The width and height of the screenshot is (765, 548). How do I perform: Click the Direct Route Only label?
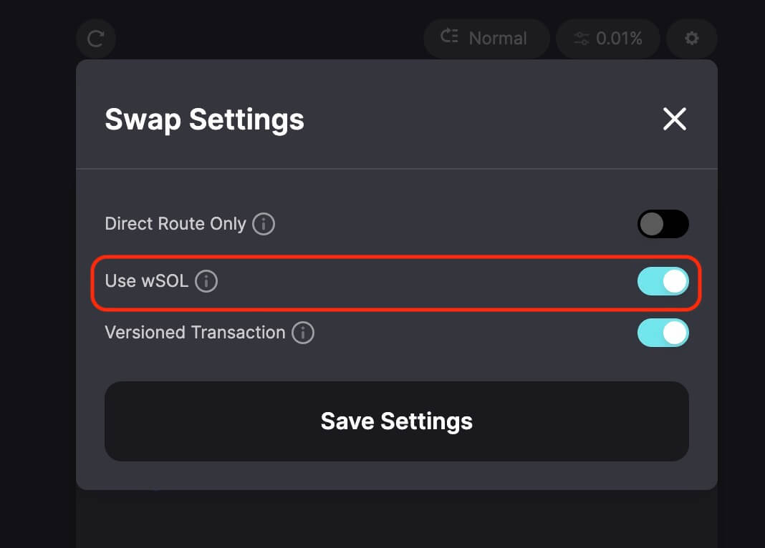[x=175, y=224]
